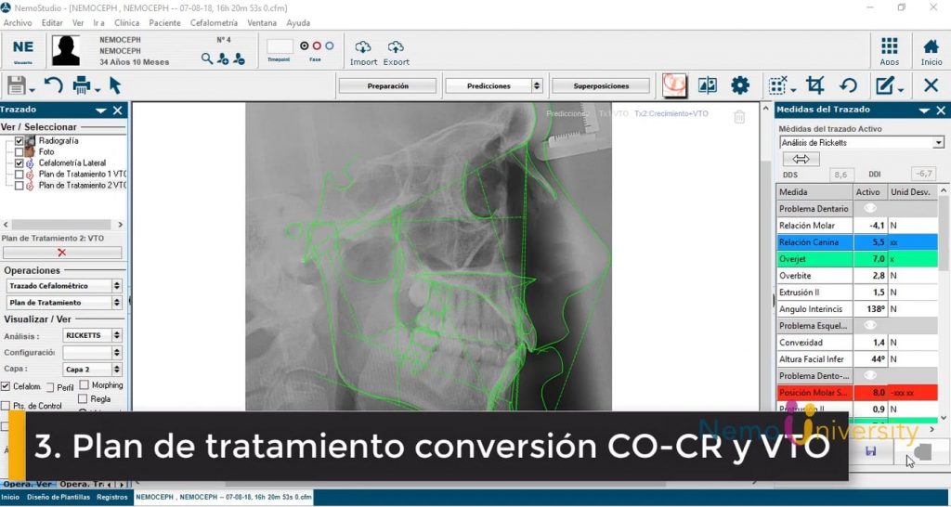Select the black Fase radio button
Viewport: 951px width, 507px height.
(305, 46)
